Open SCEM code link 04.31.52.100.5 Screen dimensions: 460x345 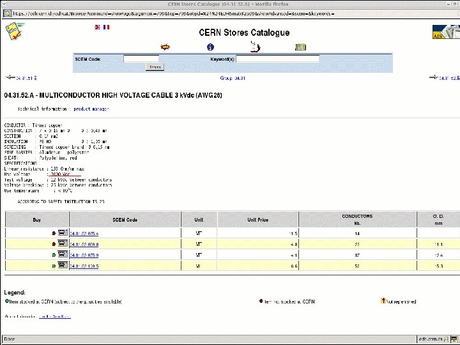point(84,266)
